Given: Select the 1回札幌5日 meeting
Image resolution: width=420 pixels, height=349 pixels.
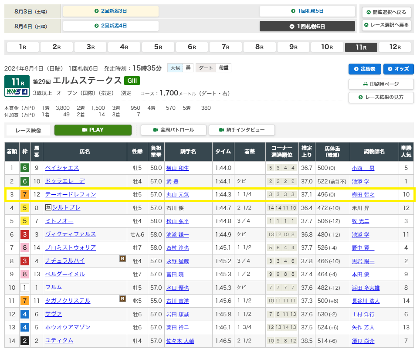Looking at the screenshot, I should pos(307,11).
